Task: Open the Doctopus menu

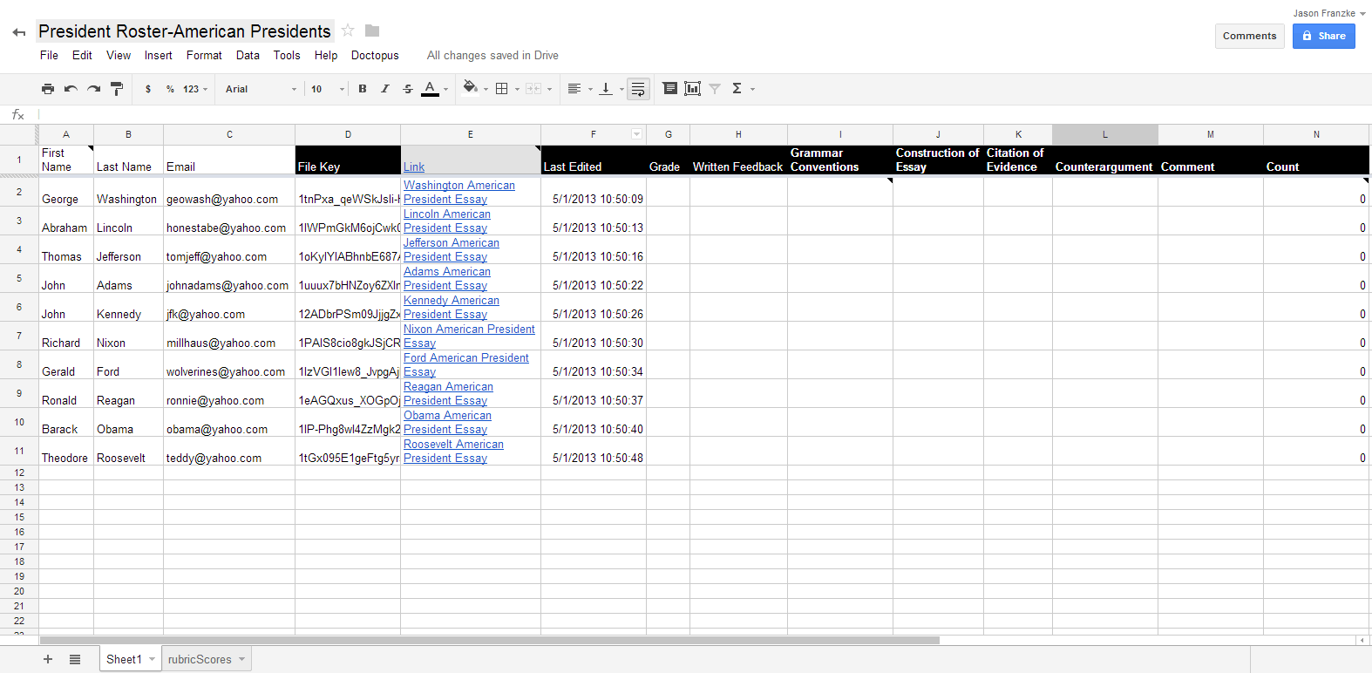Action: click(x=375, y=55)
